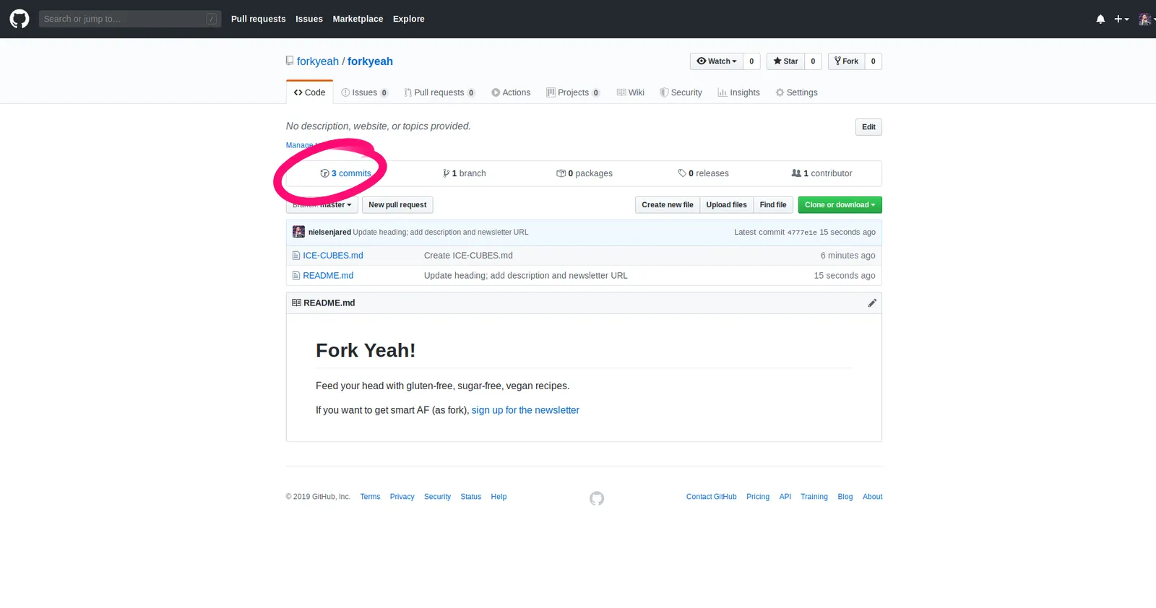Screen dimensions: 1156x608
Task: Open the latest commit message link
Action: [441, 233]
